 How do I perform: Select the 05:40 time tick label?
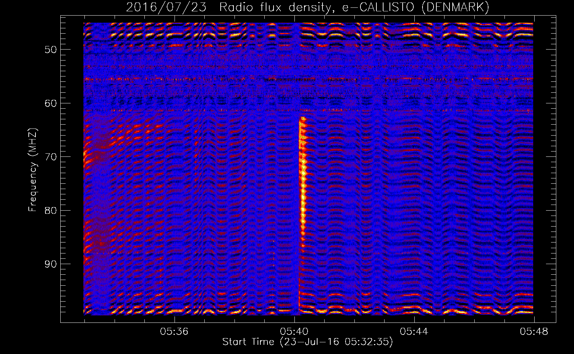[294, 332]
